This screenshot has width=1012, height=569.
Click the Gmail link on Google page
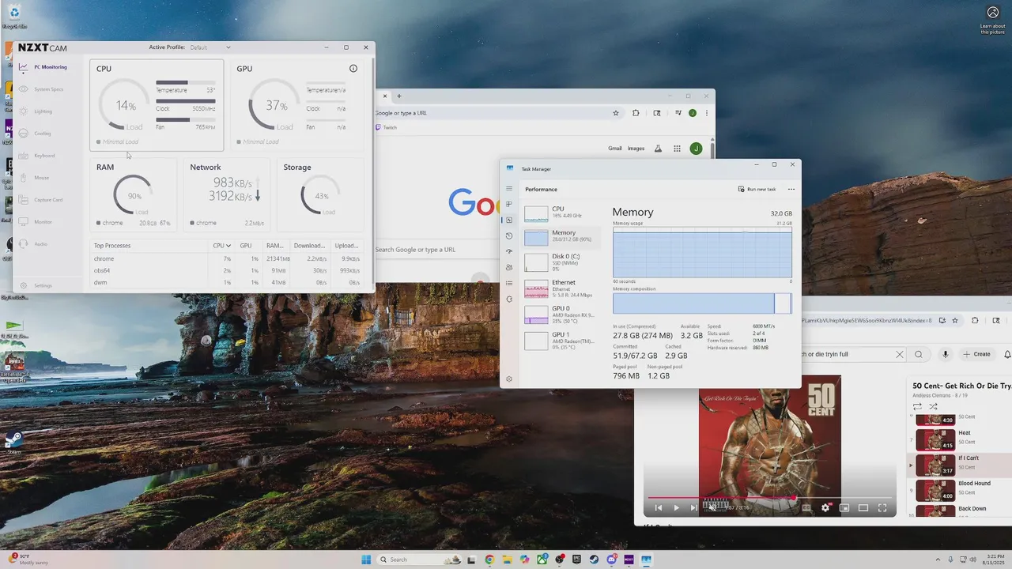click(614, 149)
